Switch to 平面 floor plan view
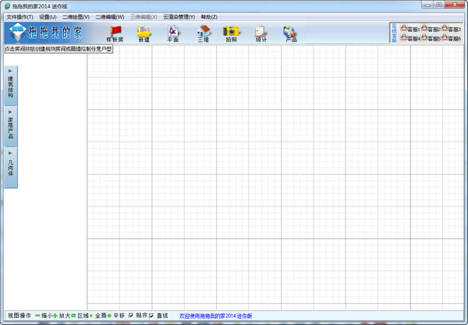The height and width of the screenshot is (325, 468). (x=173, y=34)
